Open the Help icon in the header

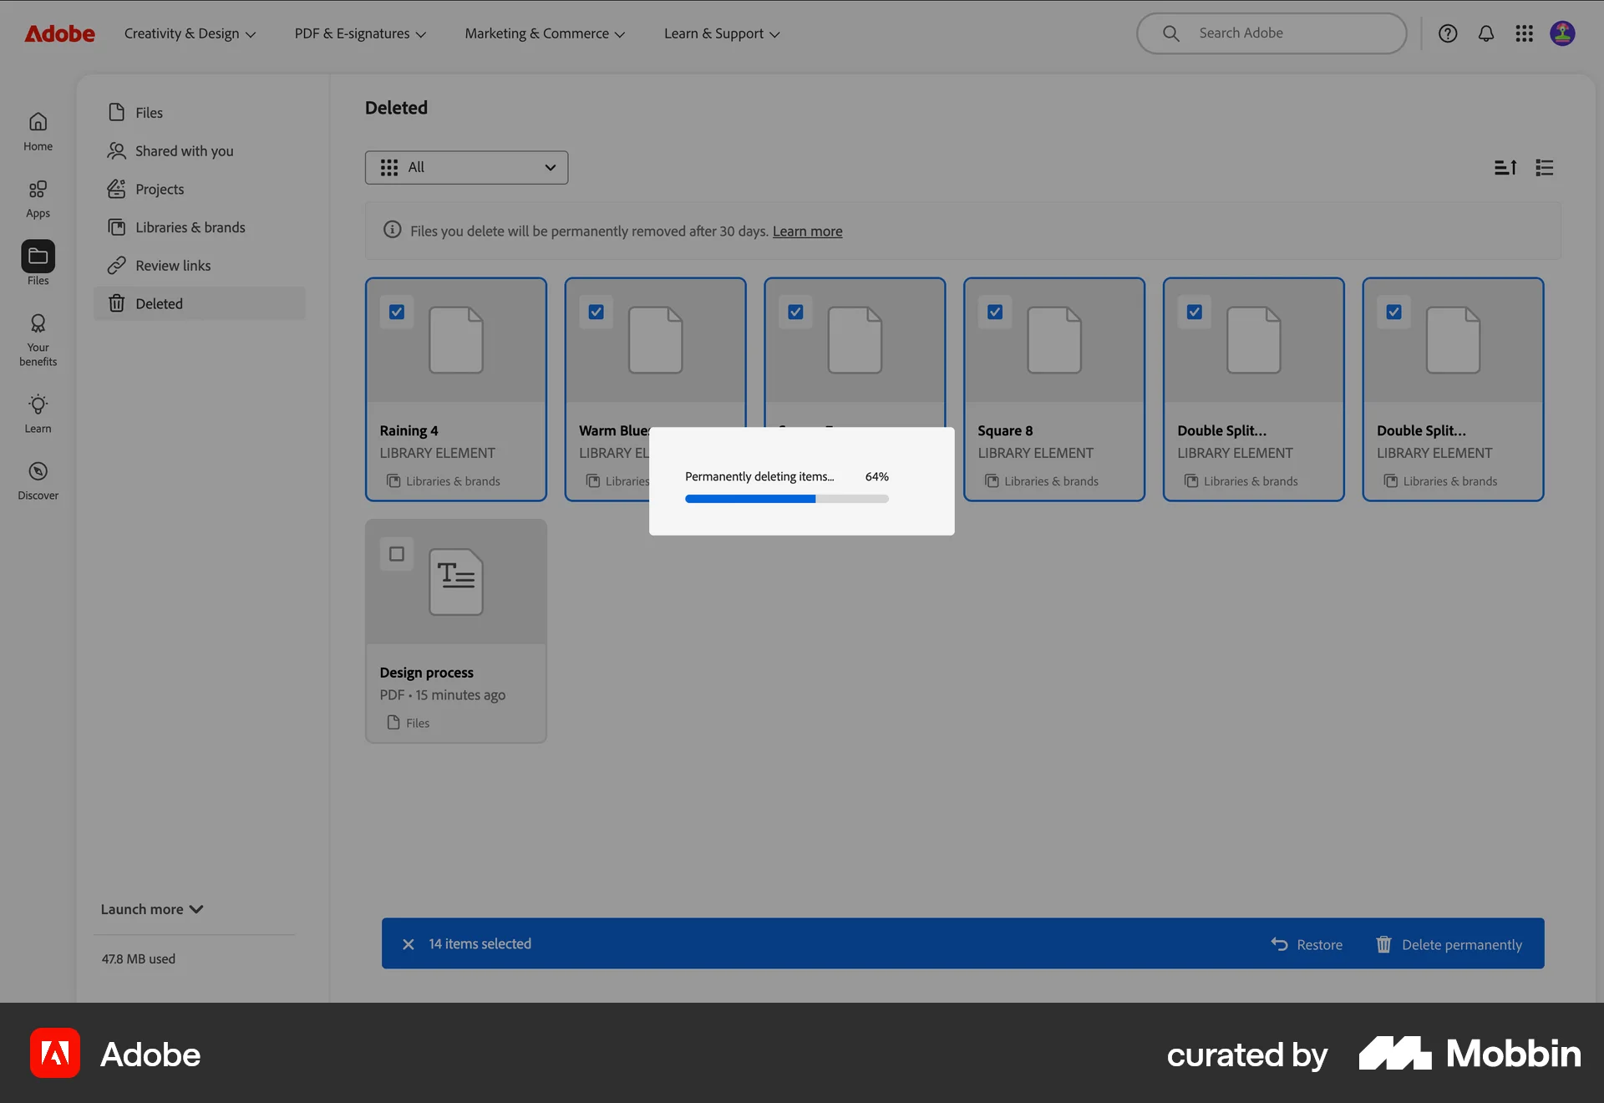[1447, 33]
